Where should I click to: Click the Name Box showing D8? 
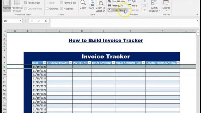click(x=11, y=21)
